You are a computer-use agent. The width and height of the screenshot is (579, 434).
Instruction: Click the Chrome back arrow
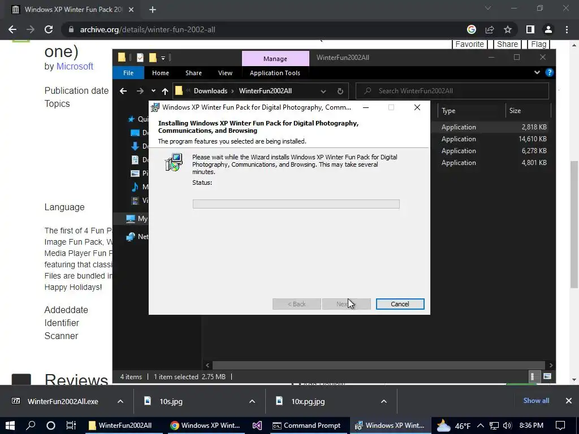[x=12, y=29]
